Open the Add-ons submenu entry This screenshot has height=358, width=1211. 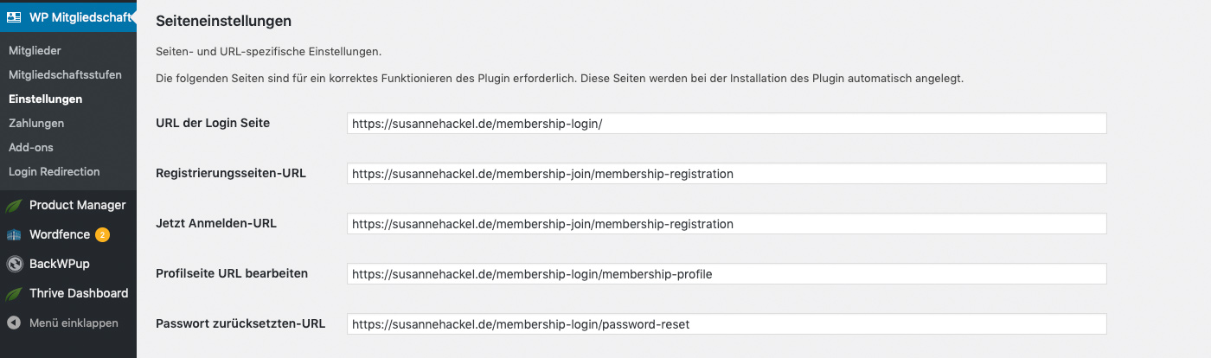[x=32, y=148]
